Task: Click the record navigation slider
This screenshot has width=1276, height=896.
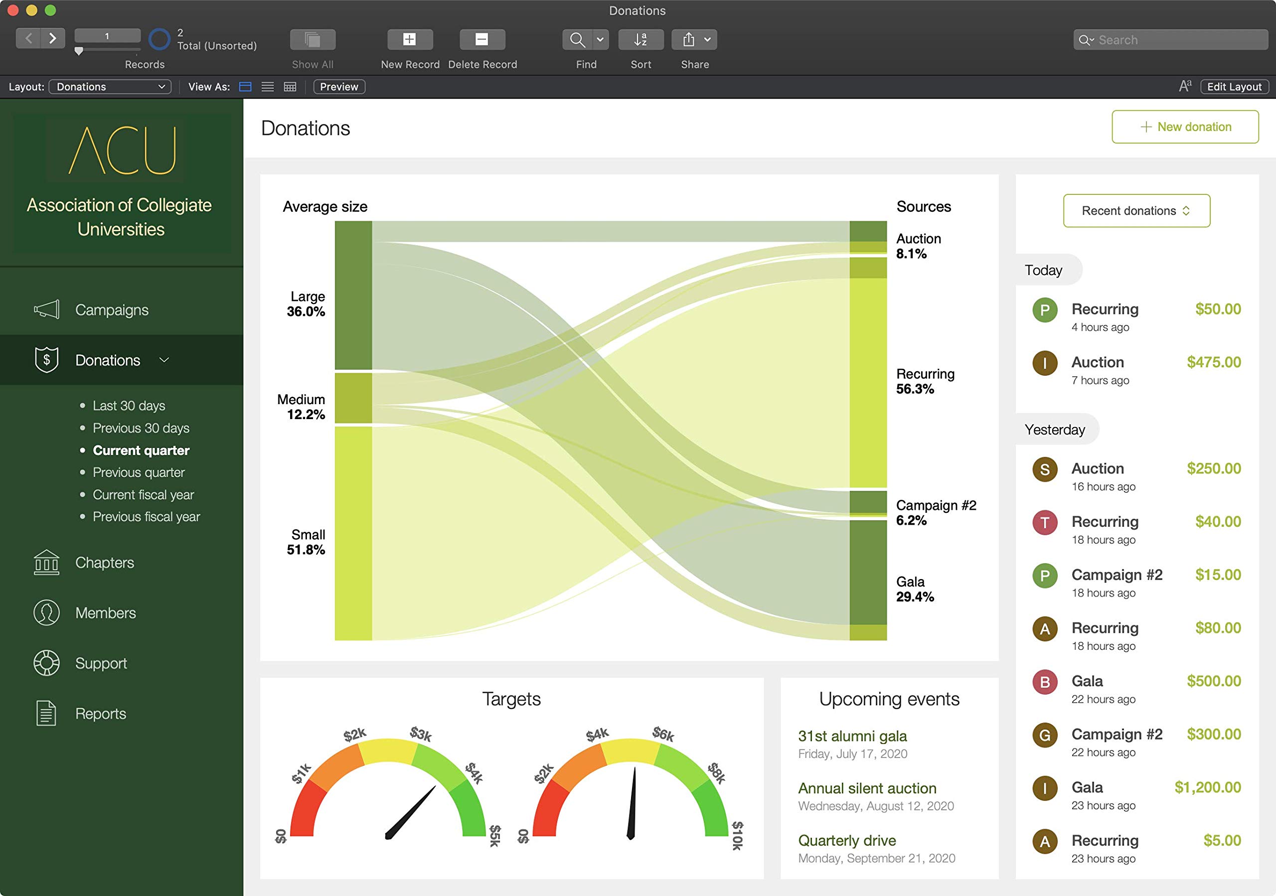Action: (x=79, y=50)
